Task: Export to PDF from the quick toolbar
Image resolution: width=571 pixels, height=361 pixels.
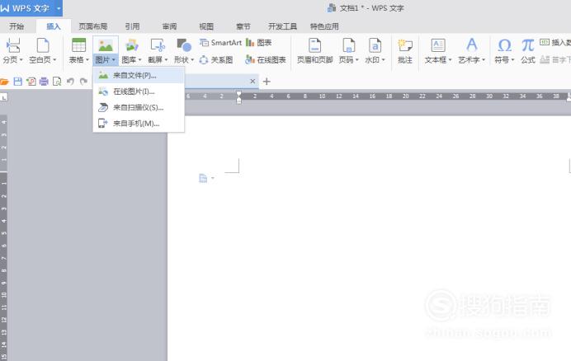Action: (31, 82)
